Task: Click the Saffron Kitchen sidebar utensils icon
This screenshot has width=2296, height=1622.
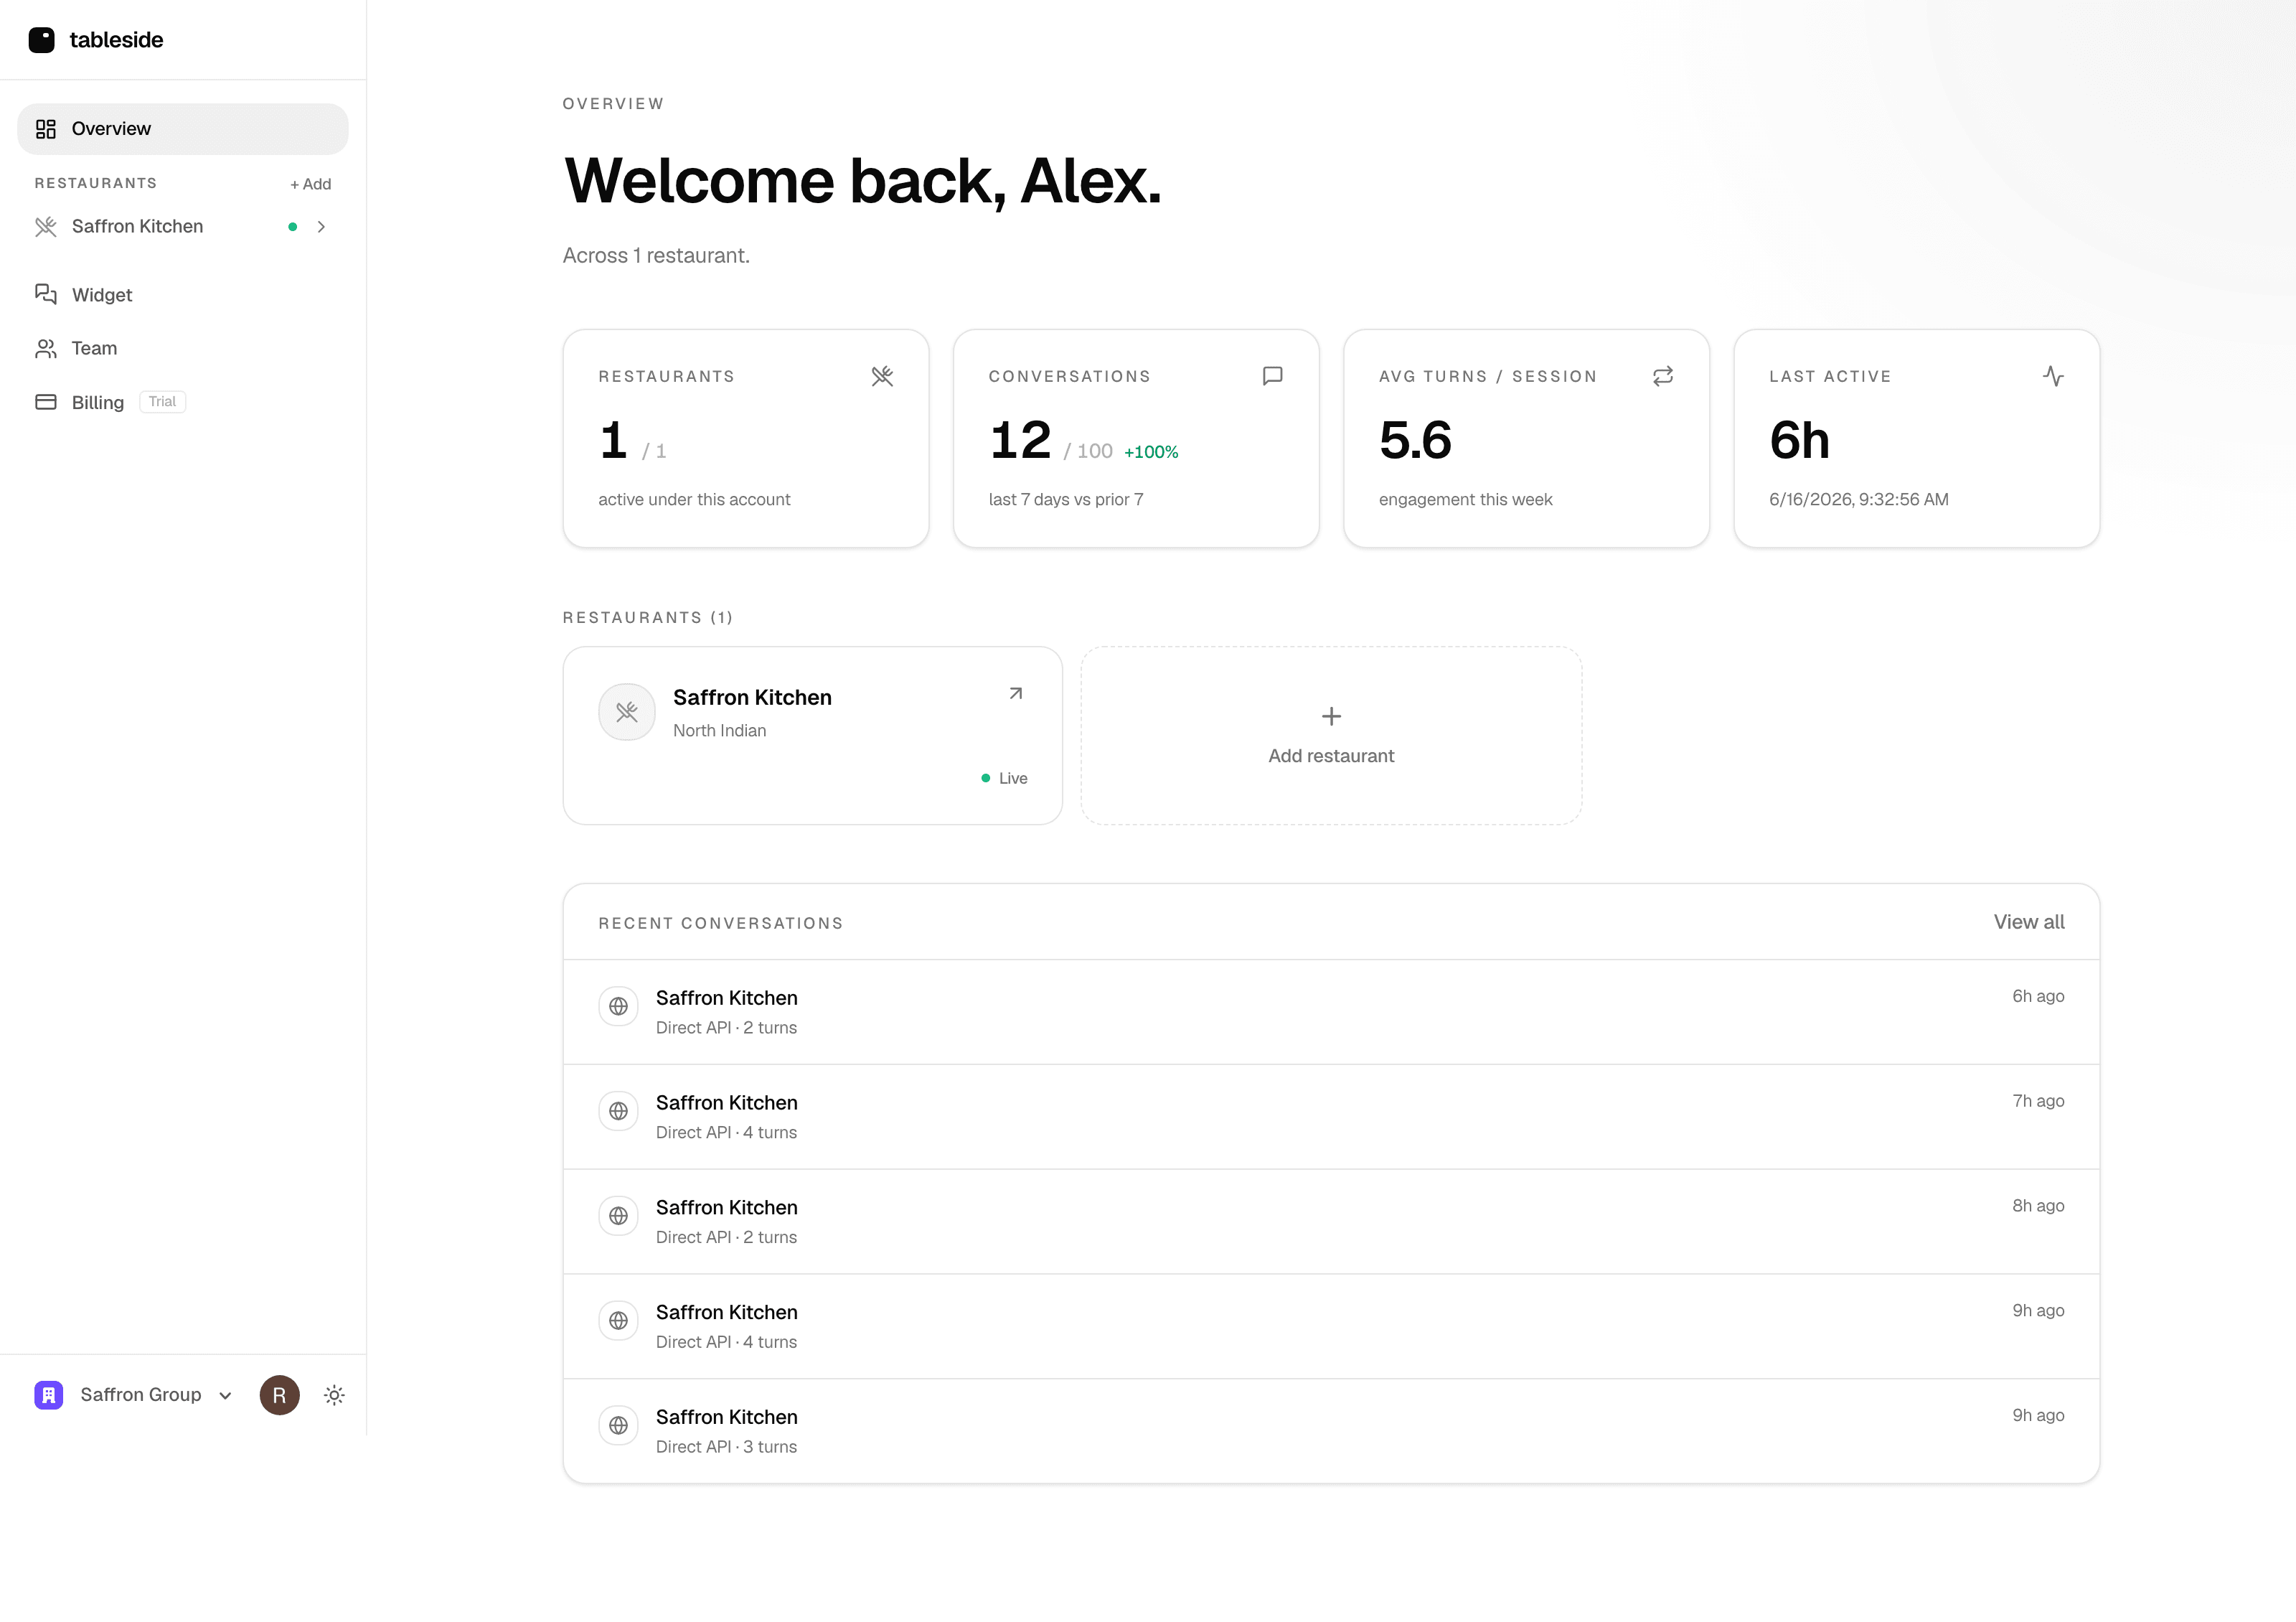Action: pyautogui.click(x=46, y=227)
